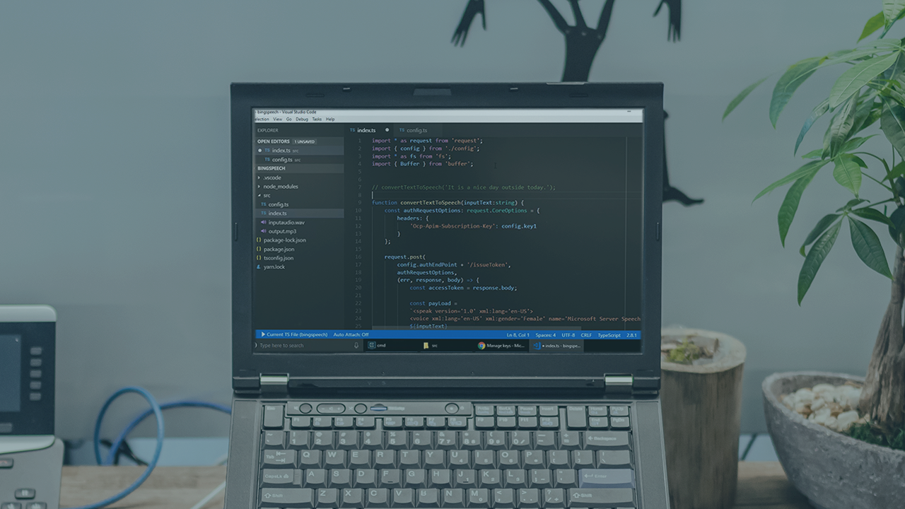905x509 pixels.
Task: Open the Tasks menu
Action: 317,119
